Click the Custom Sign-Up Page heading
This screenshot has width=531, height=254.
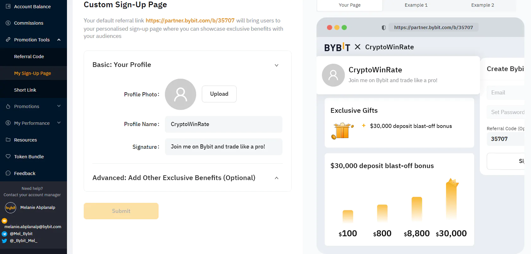(125, 5)
